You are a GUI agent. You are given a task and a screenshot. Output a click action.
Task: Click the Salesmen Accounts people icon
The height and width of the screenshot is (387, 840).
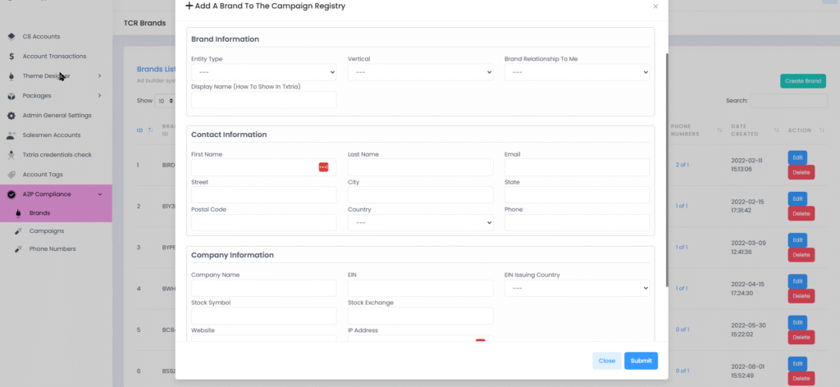[x=11, y=135]
